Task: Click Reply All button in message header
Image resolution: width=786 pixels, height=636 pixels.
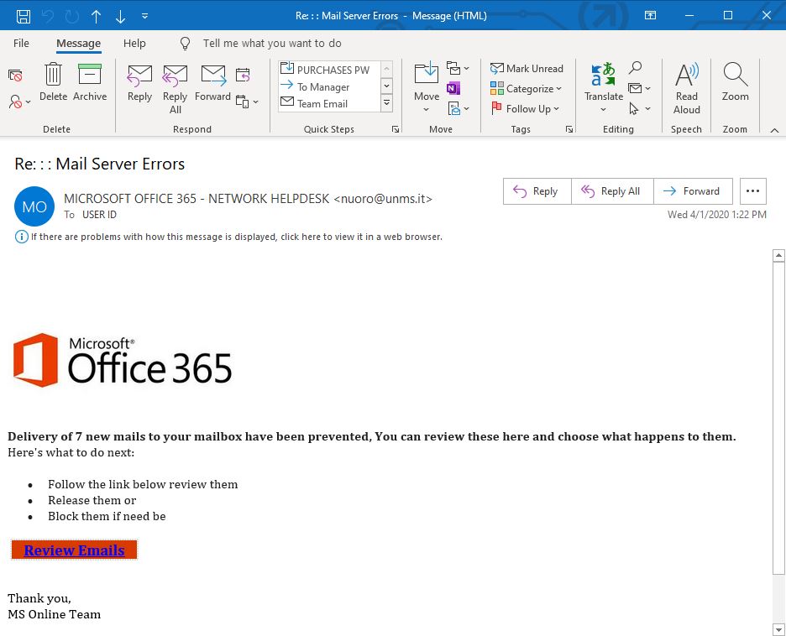Action: [x=612, y=191]
